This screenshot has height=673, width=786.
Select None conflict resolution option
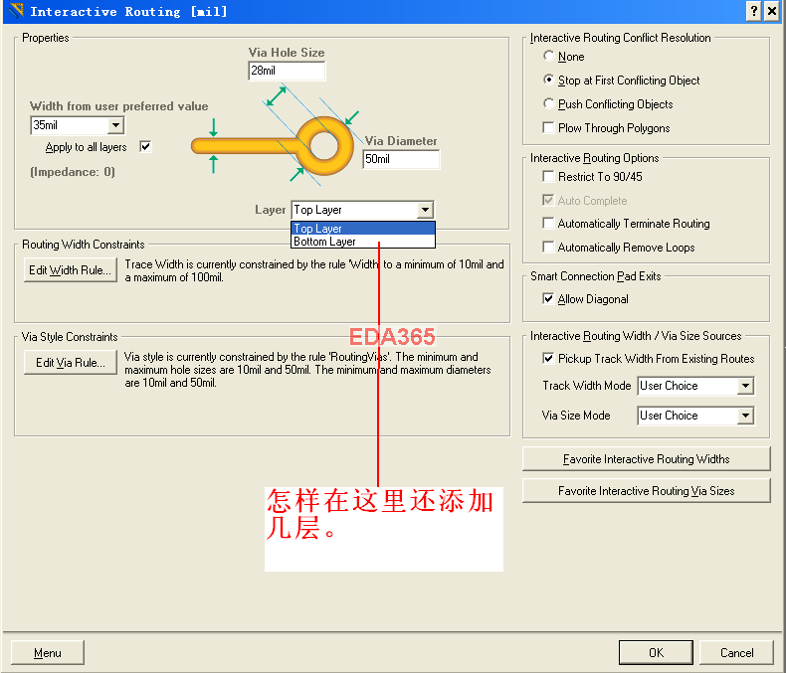point(549,56)
